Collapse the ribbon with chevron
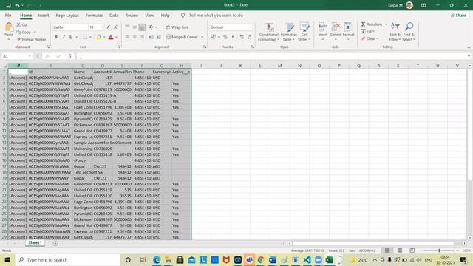Image resolution: width=473 pixels, height=266 pixels. (x=469, y=47)
